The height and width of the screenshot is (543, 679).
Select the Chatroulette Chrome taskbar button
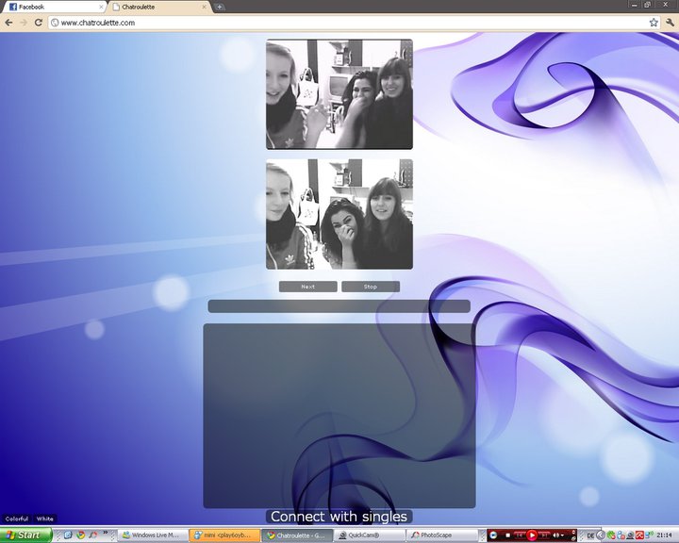coord(297,535)
